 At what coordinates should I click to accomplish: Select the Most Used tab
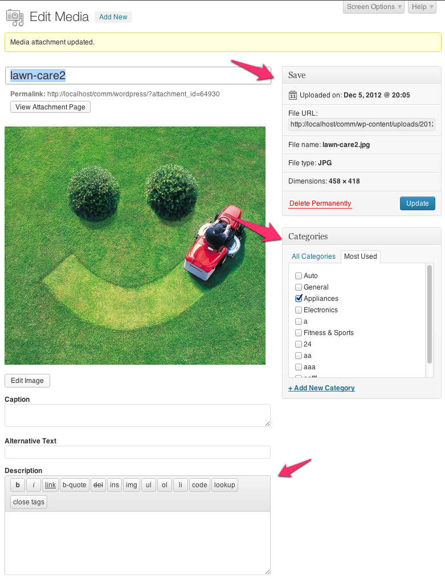point(360,256)
